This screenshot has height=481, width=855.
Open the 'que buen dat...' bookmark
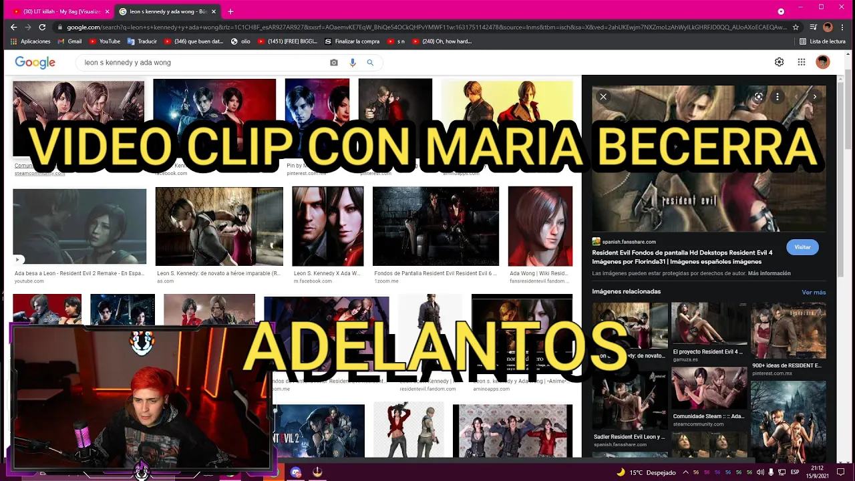tap(194, 41)
